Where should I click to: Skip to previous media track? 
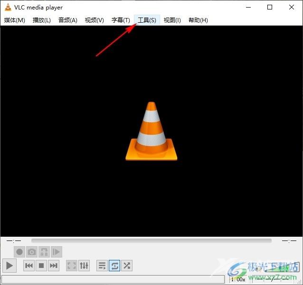(29, 266)
